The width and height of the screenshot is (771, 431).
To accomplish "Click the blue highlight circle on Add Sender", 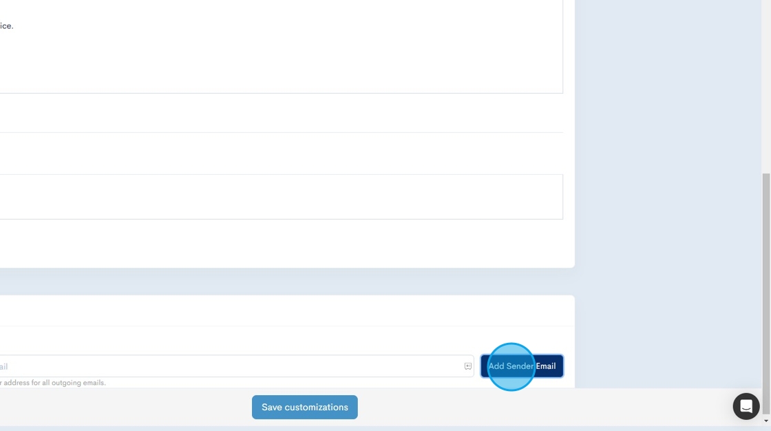I will click(x=511, y=366).
